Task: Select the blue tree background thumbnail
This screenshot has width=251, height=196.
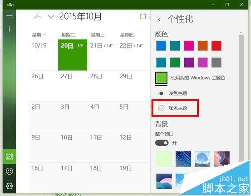Action: click(203, 159)
